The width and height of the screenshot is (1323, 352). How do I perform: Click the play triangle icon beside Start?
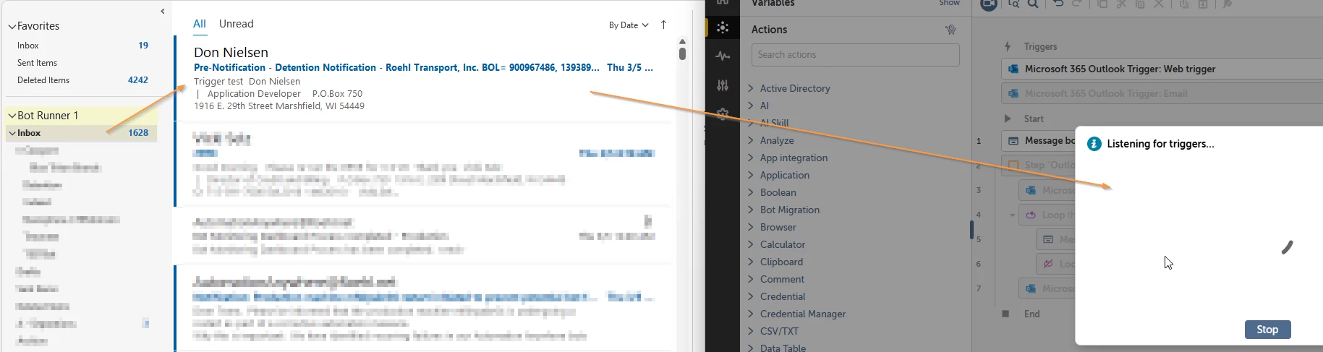tap(1007, 119)
